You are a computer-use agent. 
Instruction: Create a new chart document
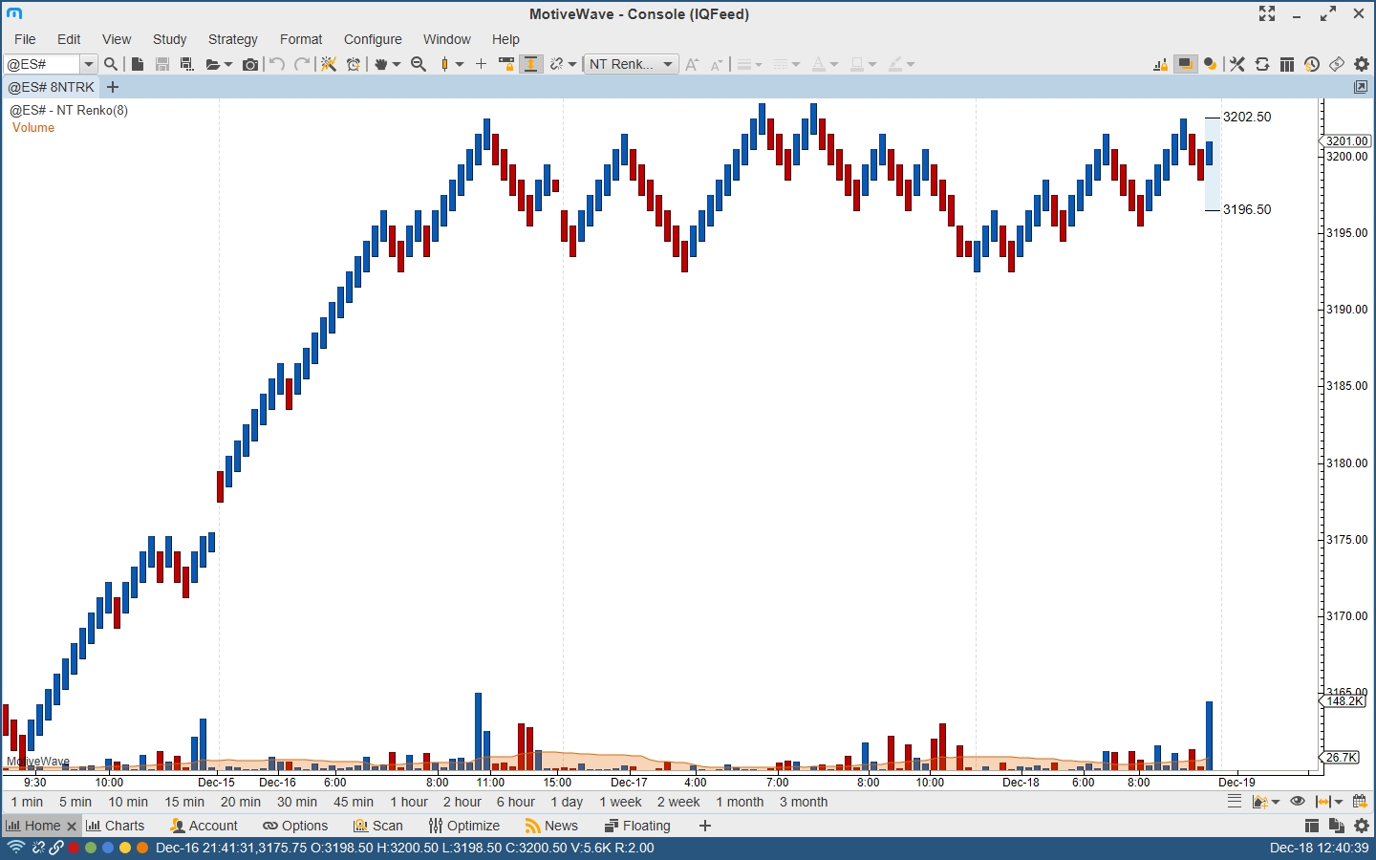[x=138, y=64]
